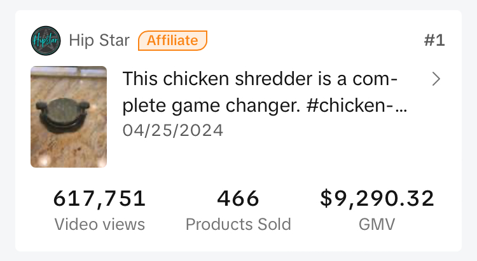Click the orange Affiliate badge
The height and width of the screenshot is (261, 477).
coord(172,41)
